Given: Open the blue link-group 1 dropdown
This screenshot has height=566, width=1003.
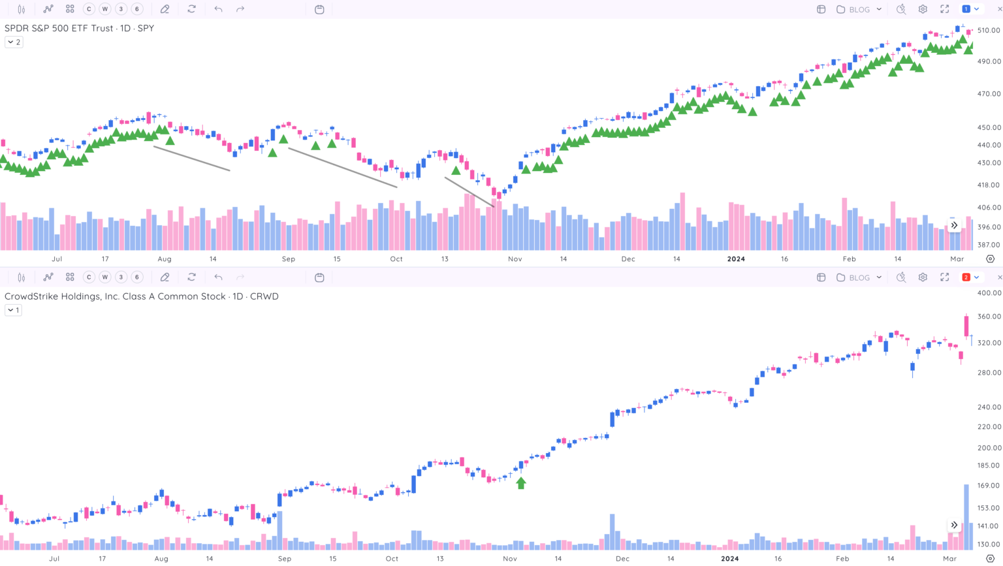Looking at the screenshot, I should (x=970, y=9).
